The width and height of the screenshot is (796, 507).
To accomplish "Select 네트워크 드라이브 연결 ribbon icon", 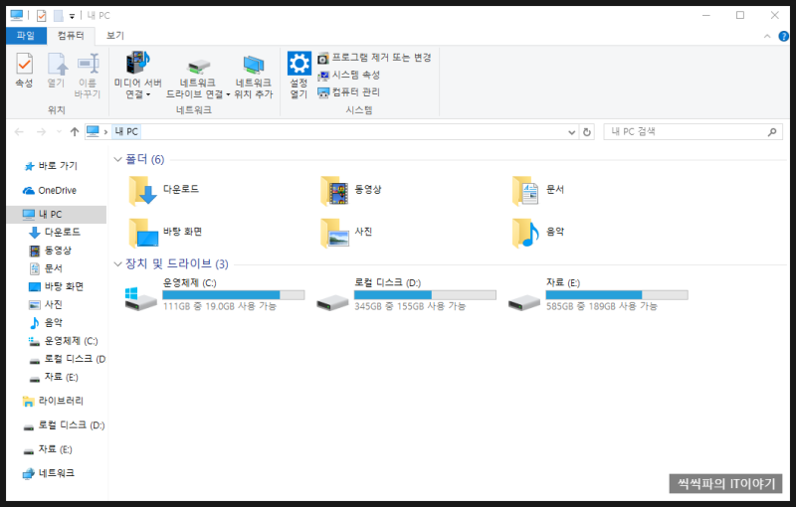I will (198, 79).
